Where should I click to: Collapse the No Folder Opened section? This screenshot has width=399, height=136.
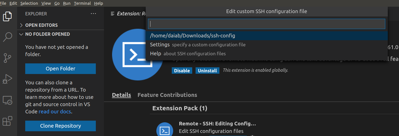(44, 34)
